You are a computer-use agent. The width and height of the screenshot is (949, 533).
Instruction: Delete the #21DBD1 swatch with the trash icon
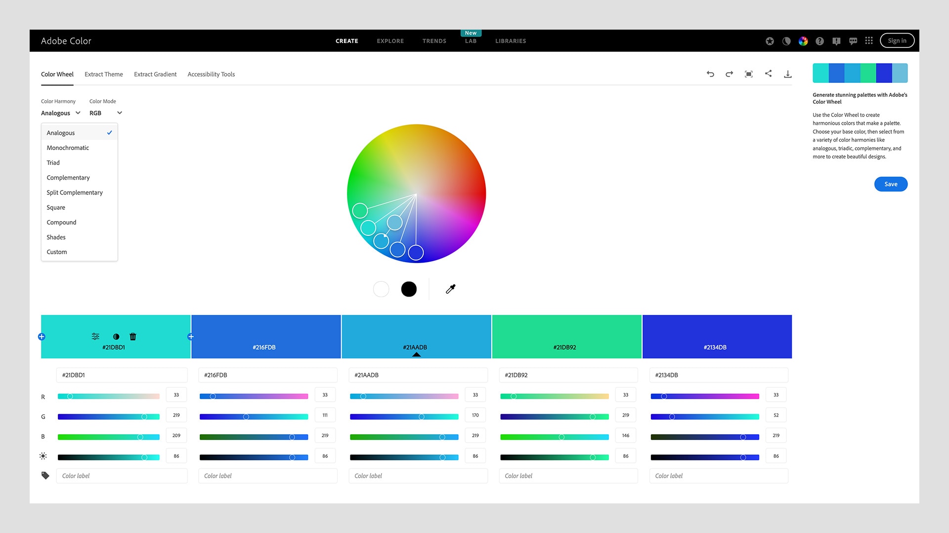pos(132,336)
